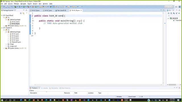Click the Search flashlight toolbar icon
Screen dimensions: 182x102
[46, 7]
